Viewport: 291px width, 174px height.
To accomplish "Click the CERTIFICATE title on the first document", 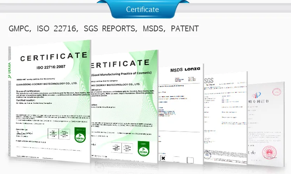I will (x=54, y=56).
